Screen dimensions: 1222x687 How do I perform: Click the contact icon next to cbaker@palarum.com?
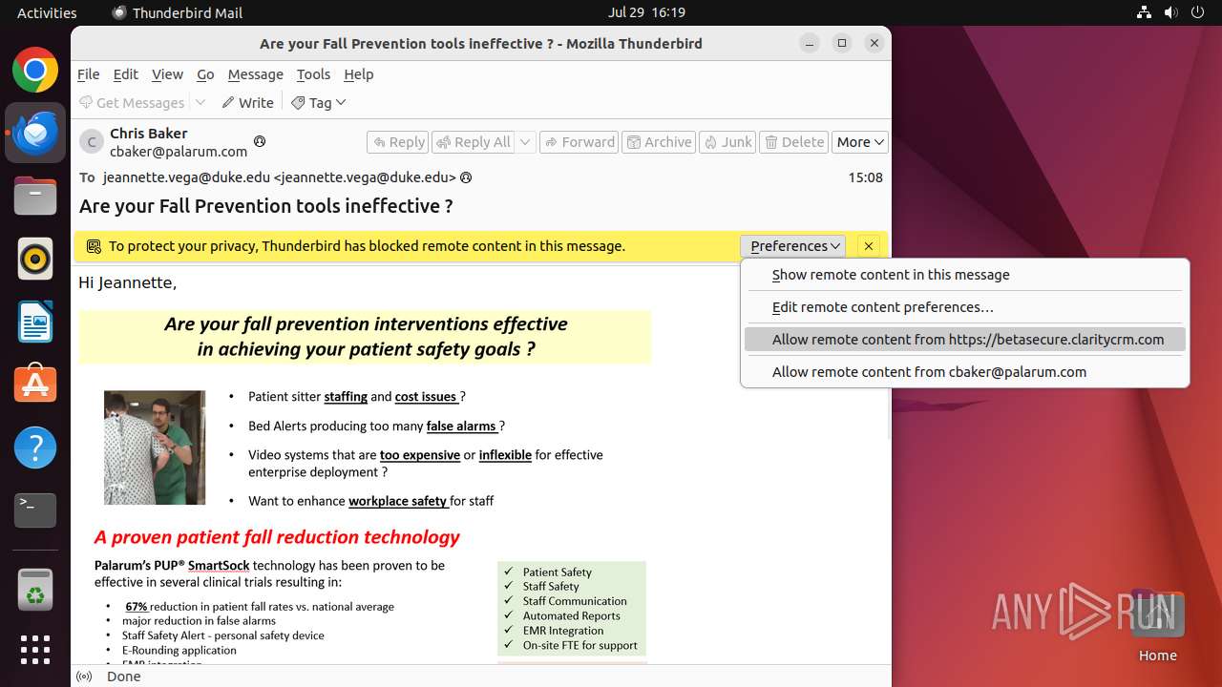coord(259,141)
